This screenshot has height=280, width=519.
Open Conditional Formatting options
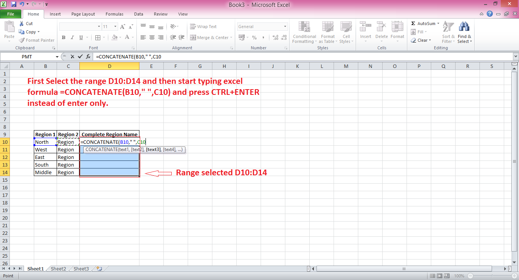point(304,32)
